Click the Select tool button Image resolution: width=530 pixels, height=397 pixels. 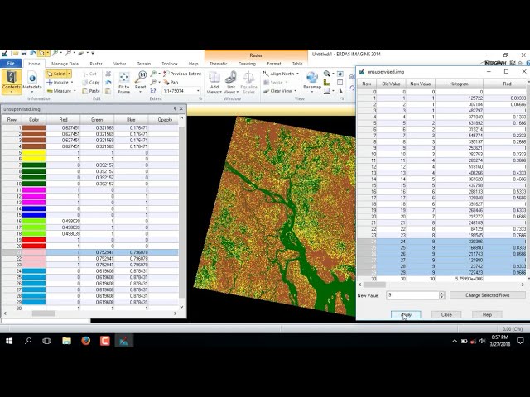tap(56, 74)
